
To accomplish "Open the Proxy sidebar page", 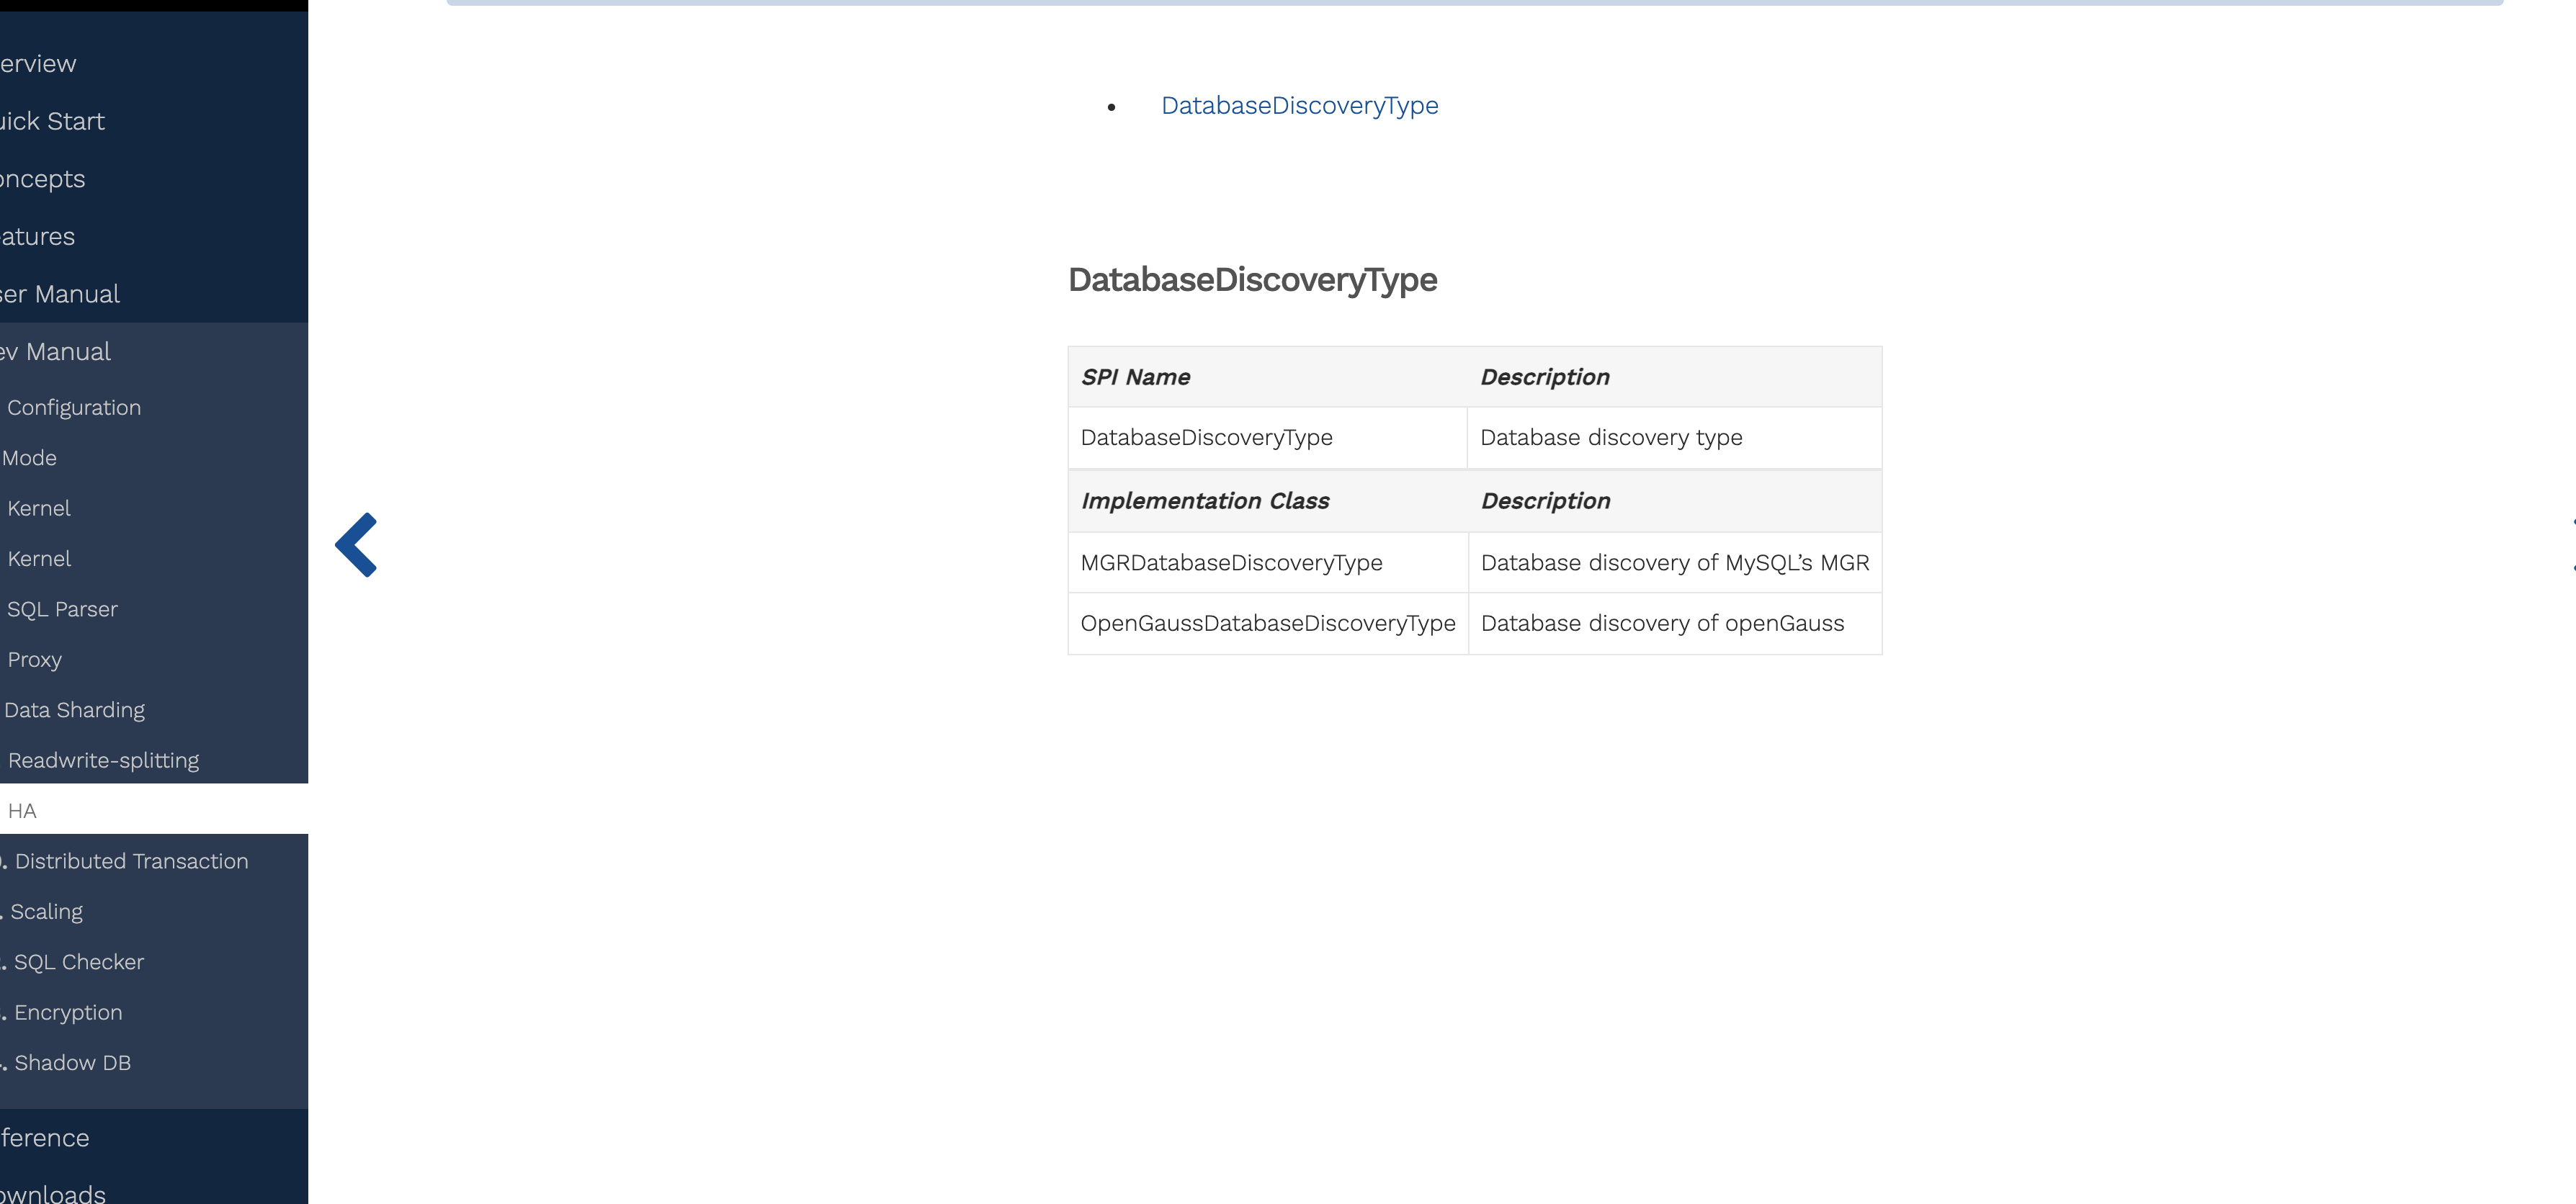I will [x=35, y=660].
